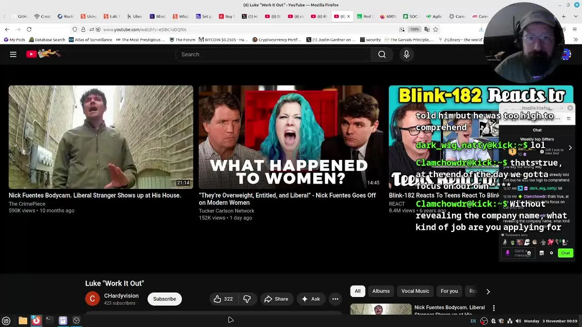
Task: Select the For you filter chip
Action: click(449, 291)
